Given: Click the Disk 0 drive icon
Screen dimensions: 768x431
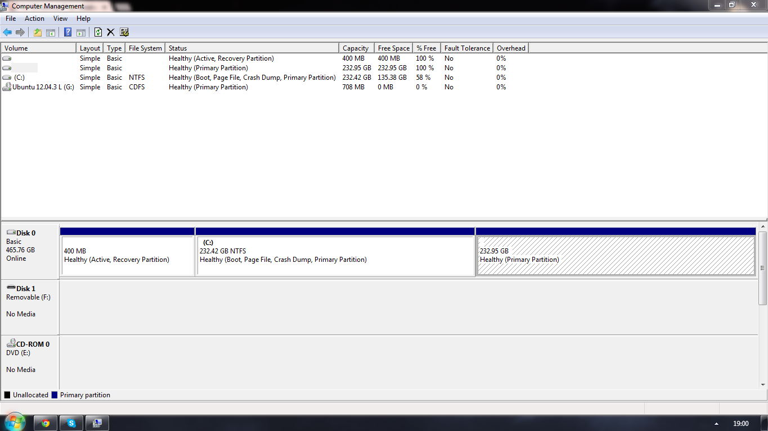Looking at the screenshot, I should (11, 232).
